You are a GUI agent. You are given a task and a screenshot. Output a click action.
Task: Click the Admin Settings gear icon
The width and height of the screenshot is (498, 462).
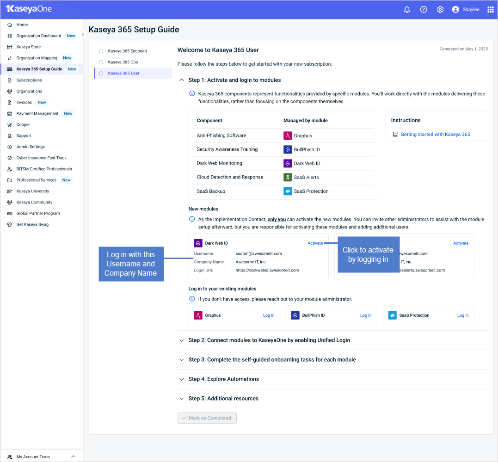[10, 147]
